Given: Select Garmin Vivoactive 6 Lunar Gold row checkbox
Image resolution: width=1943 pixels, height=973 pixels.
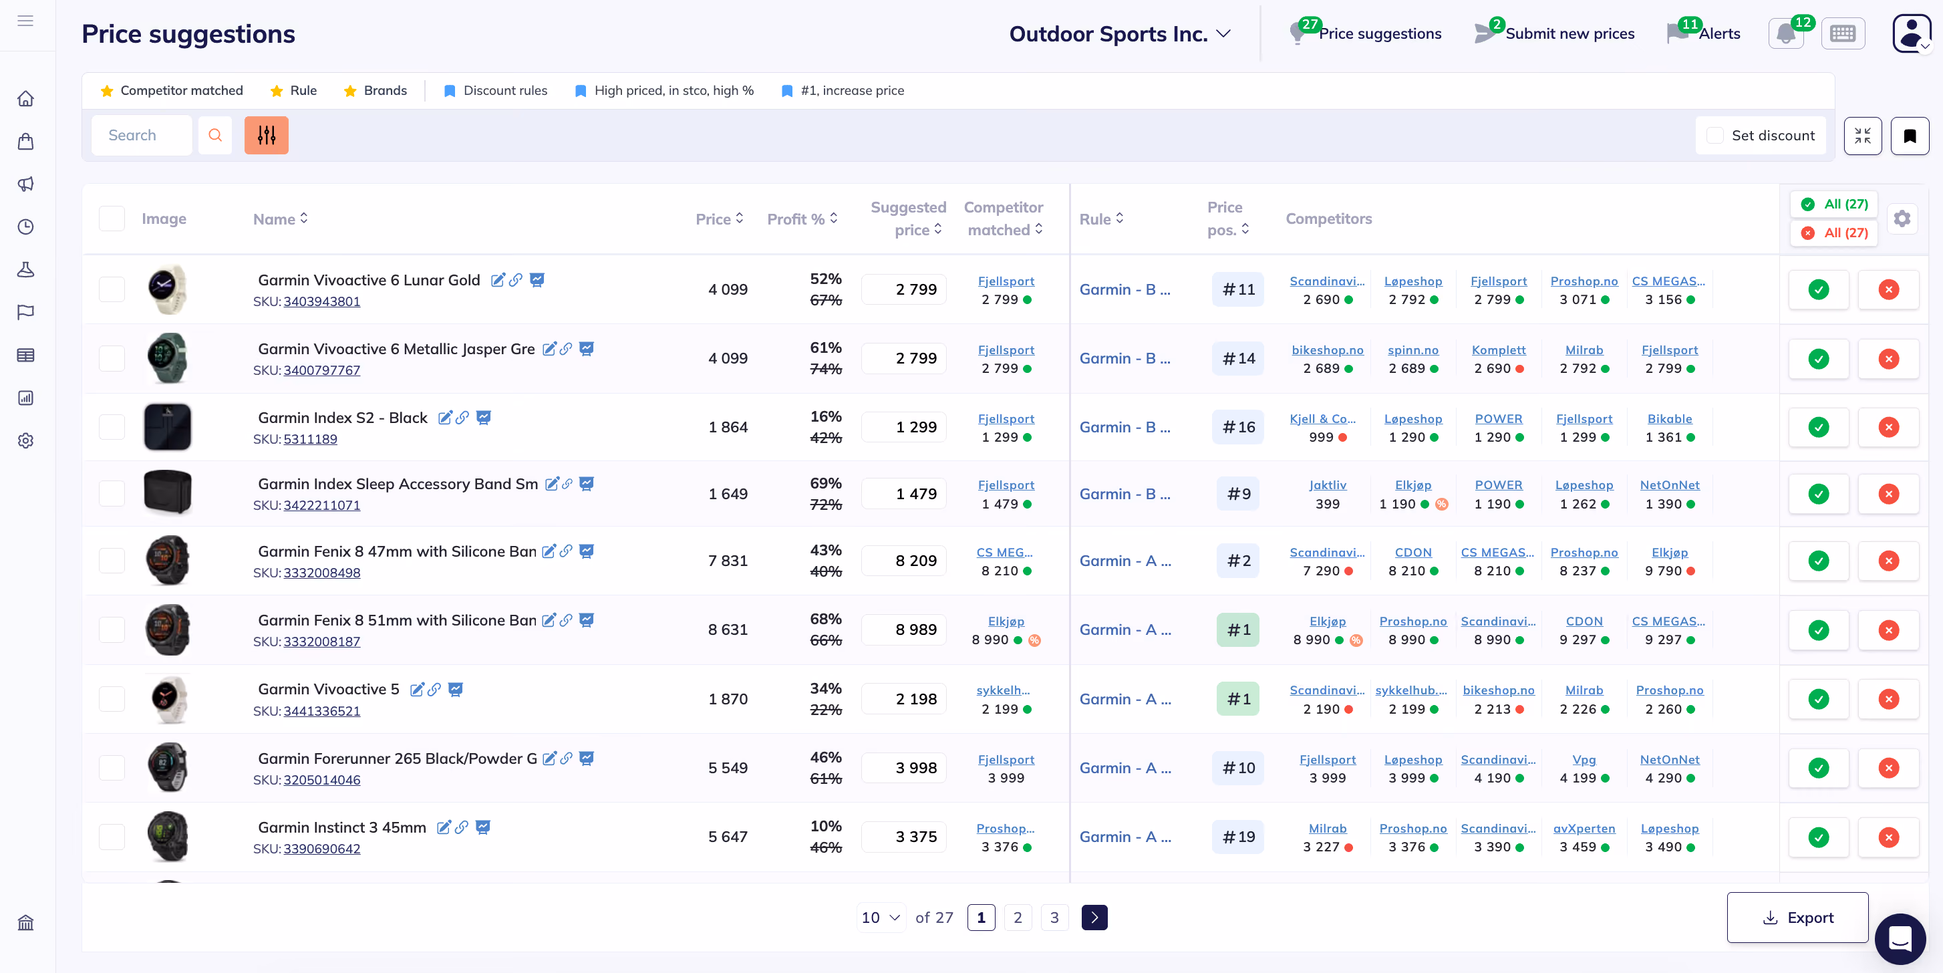Looking at the screenshot, I should (112, 289).
